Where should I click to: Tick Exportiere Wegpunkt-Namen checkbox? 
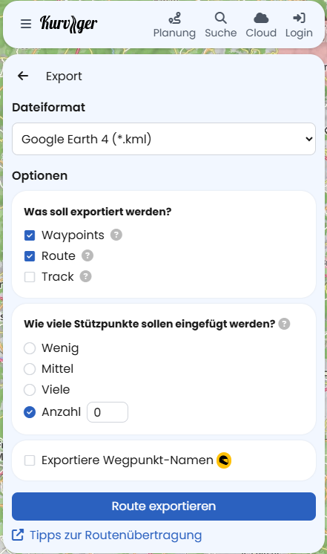coord(30,460)
